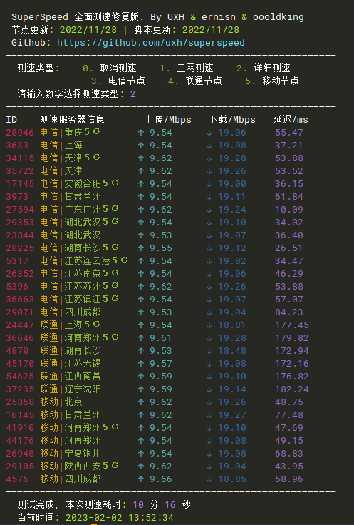Click option 0. 取消测速

coord(109,68)
